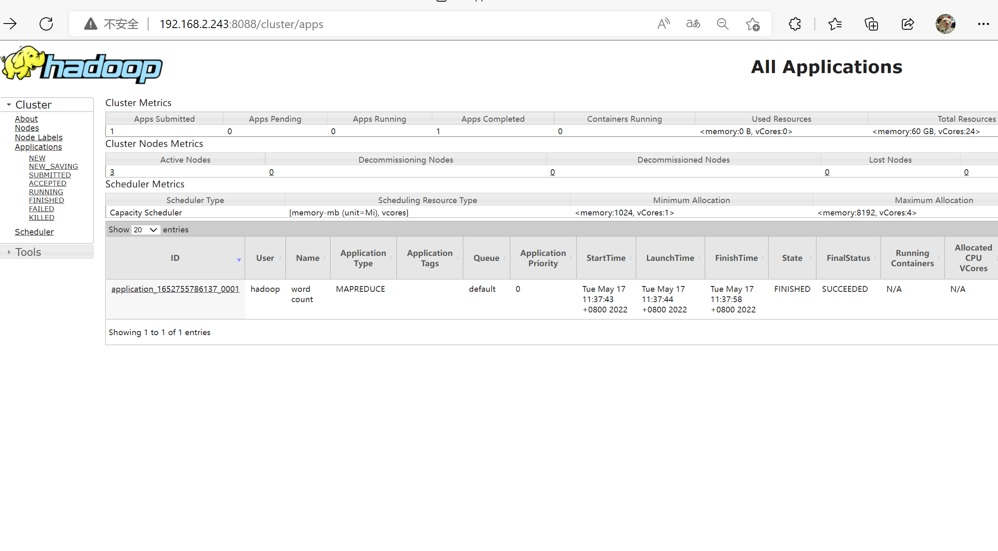The height and width of the screenshot is (551, 998).
Task: Open the browser settings ellipsis menu
Action: [x=983, y=24]
